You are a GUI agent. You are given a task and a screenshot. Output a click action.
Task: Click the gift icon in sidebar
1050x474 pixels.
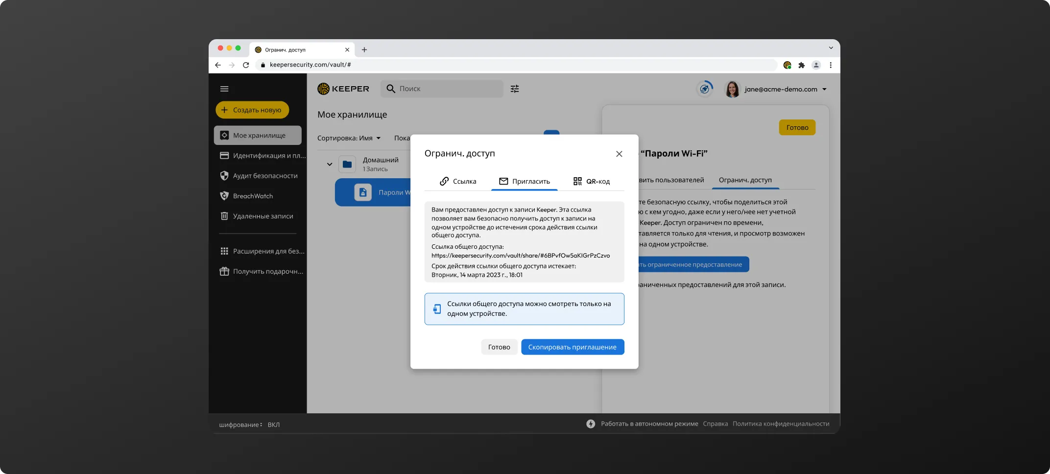[x=224, y=271]
